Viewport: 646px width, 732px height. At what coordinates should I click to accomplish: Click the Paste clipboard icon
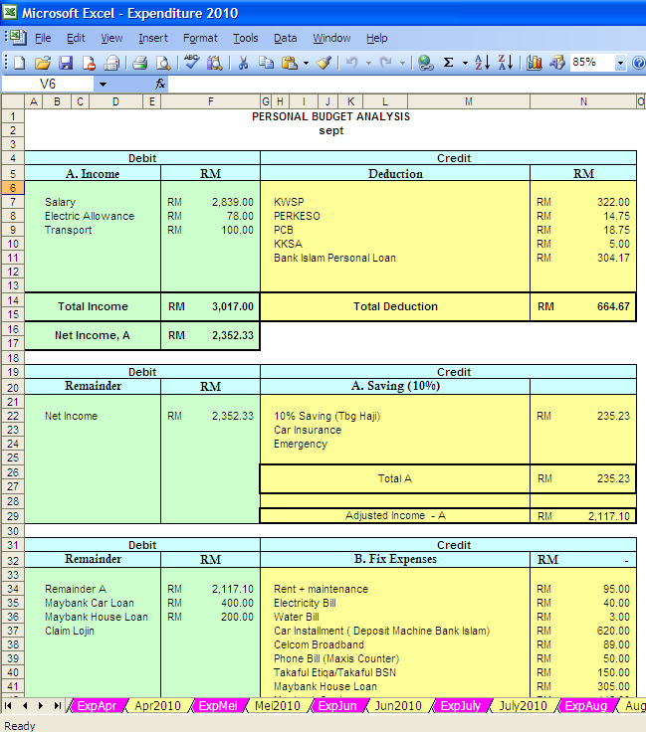tap(290, 63)
